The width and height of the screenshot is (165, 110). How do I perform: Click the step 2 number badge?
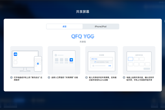[x=49, y=78]
